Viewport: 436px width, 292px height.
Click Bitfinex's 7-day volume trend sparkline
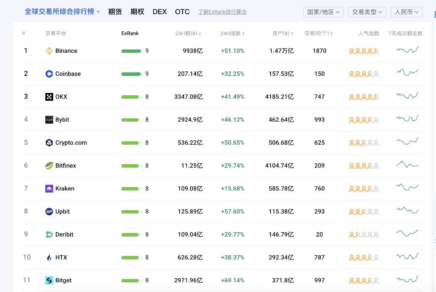[407, 164]
